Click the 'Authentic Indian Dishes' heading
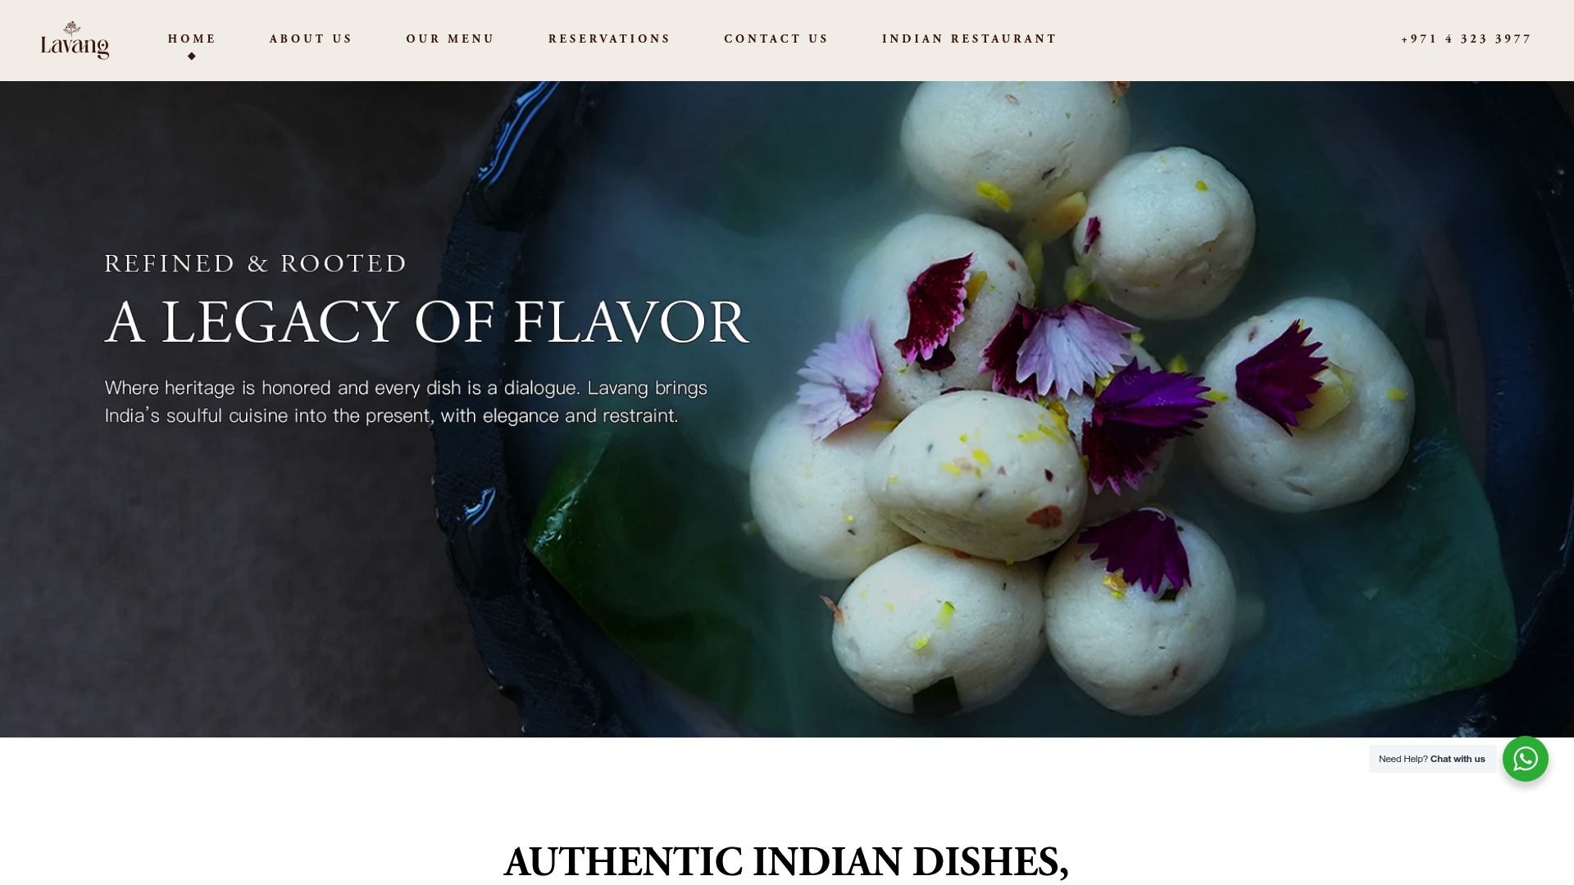This screenshot has height=885, width=1574. (786, 861)
